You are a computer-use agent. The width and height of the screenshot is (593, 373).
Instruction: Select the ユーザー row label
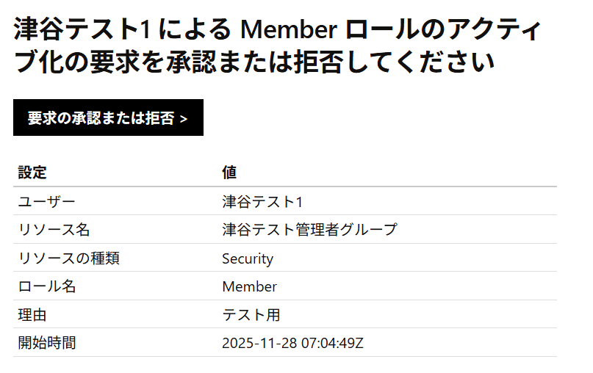(x=46, y=201)
